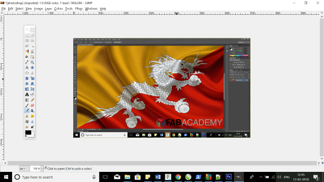Pick the Pencil tool

point(32,100)
